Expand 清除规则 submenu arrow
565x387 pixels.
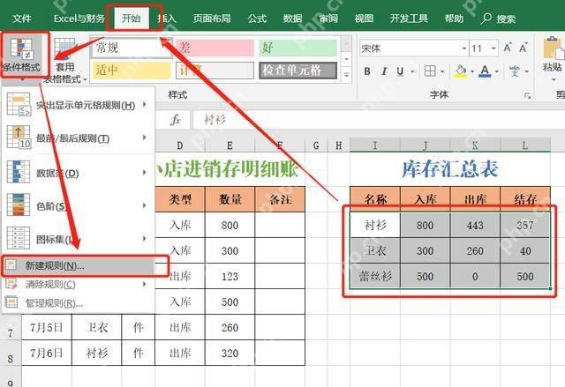tap(145, 284)
